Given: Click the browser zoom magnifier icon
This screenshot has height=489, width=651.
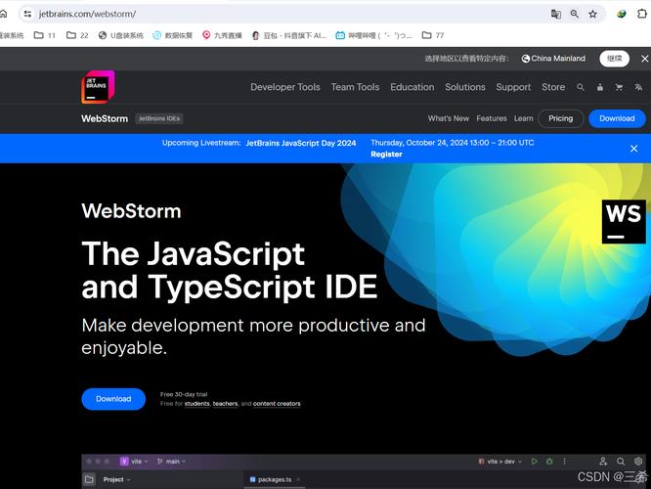Looking at the screenshot, I should coord(575,14).
